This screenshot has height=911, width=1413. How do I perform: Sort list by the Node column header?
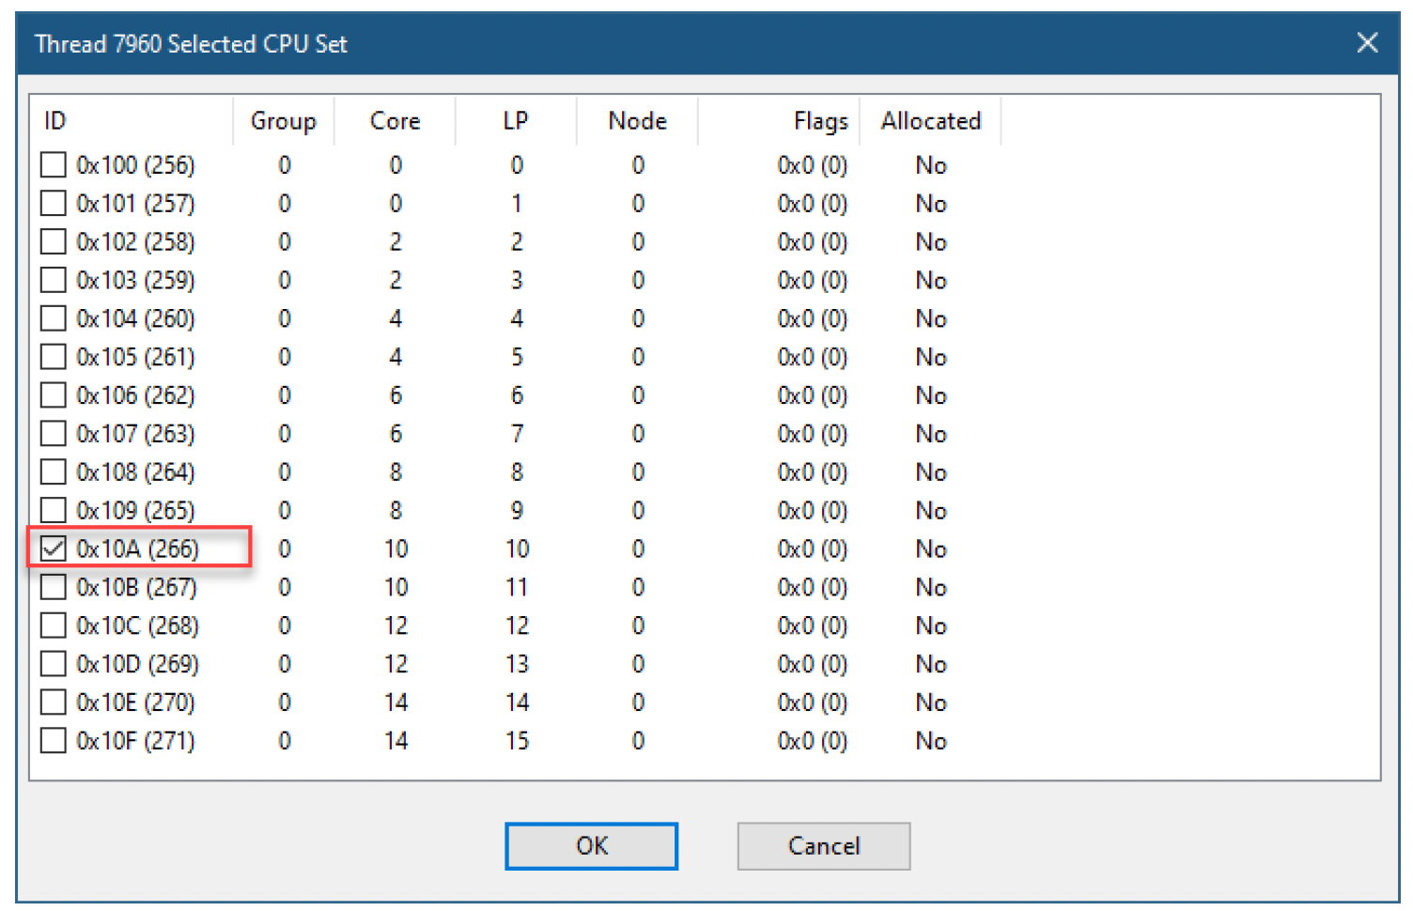pos(637,121)
